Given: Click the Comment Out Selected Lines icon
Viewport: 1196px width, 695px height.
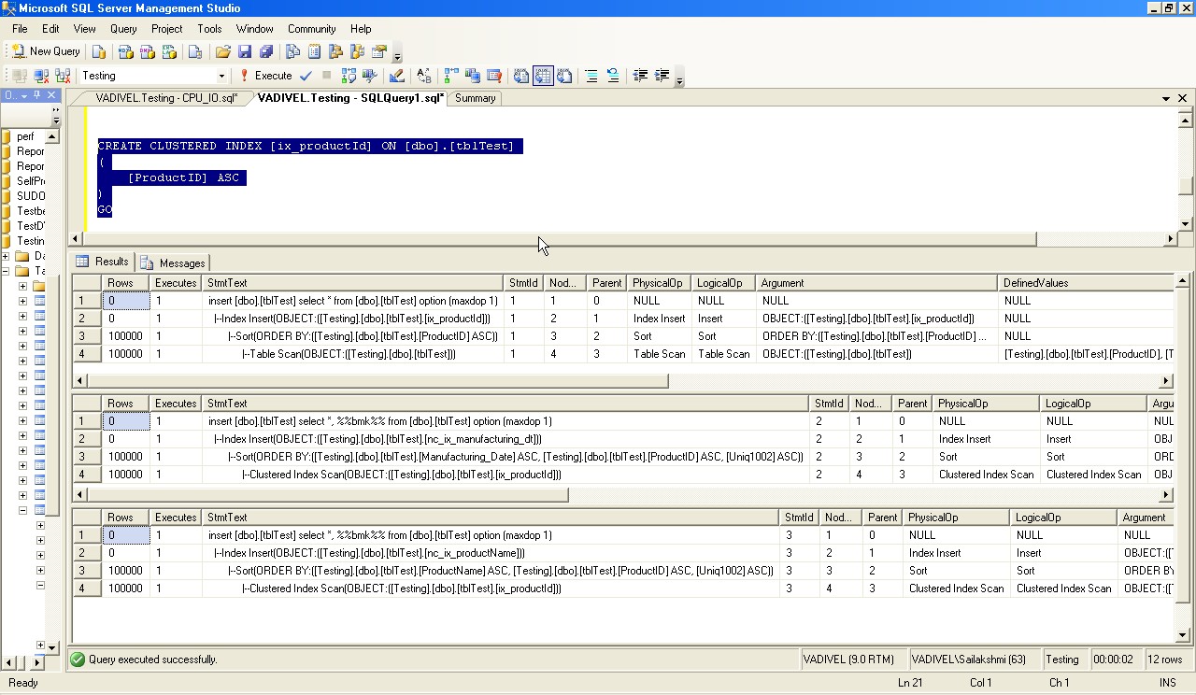Looking at the screenshot, I should click(591, 76).
